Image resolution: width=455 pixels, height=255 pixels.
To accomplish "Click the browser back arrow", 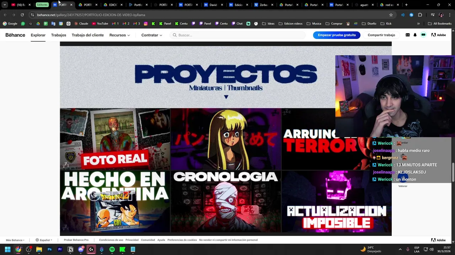I will (5, 15).
